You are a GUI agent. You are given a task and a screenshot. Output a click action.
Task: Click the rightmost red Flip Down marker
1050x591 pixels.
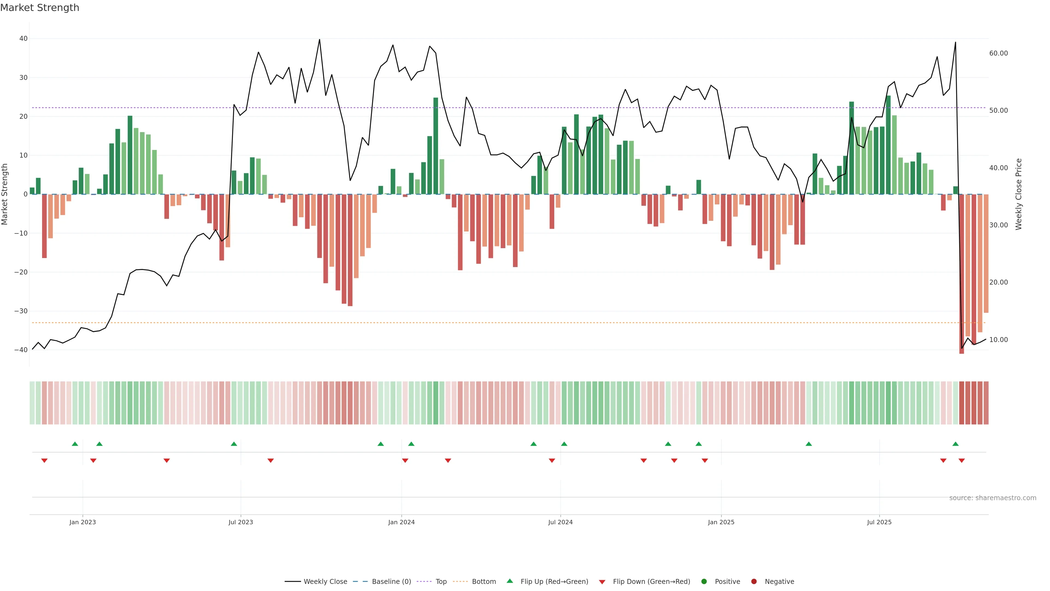[x=962, y=460]
